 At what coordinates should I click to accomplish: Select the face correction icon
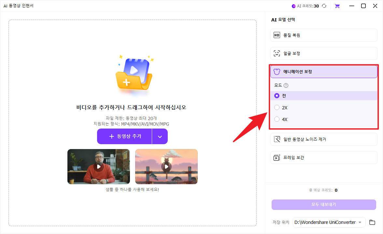277,53
